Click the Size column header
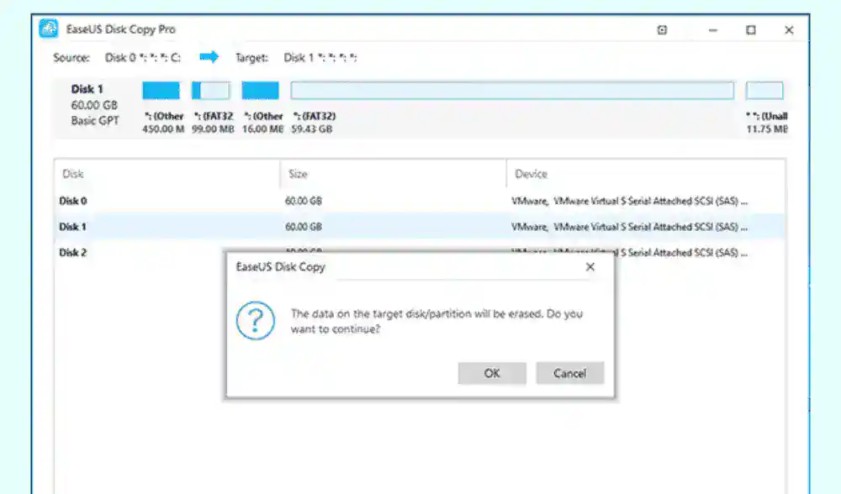Viewport: 841px width, 494px height. (299, 174)
